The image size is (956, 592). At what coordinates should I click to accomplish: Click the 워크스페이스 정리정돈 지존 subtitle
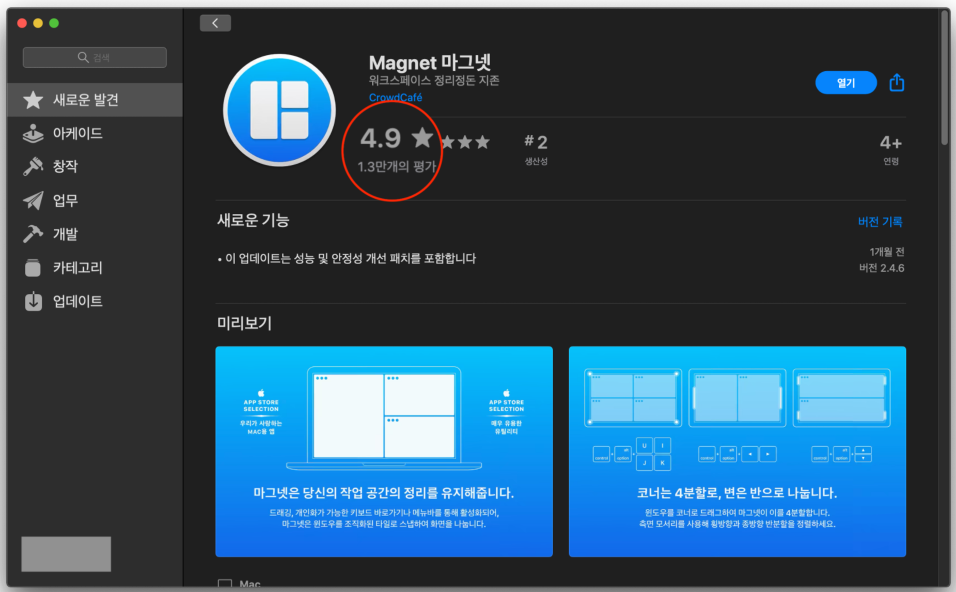click(x=434, y=81)
